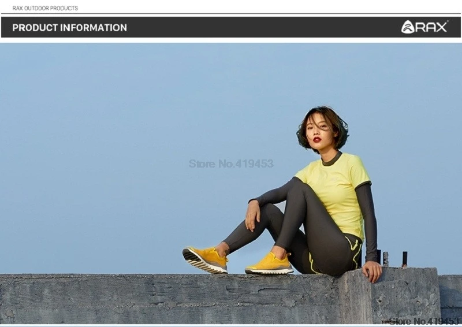Click the model's left yellow sneaker
Screen dimensions: 462x327
(205, 260)
